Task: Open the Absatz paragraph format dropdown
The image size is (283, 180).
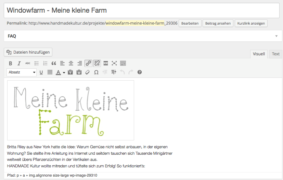Action: click(x=22, y=72)
